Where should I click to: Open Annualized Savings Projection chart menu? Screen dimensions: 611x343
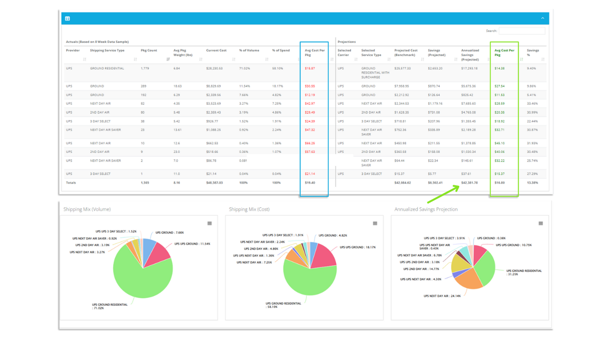(x=541, y=223)
